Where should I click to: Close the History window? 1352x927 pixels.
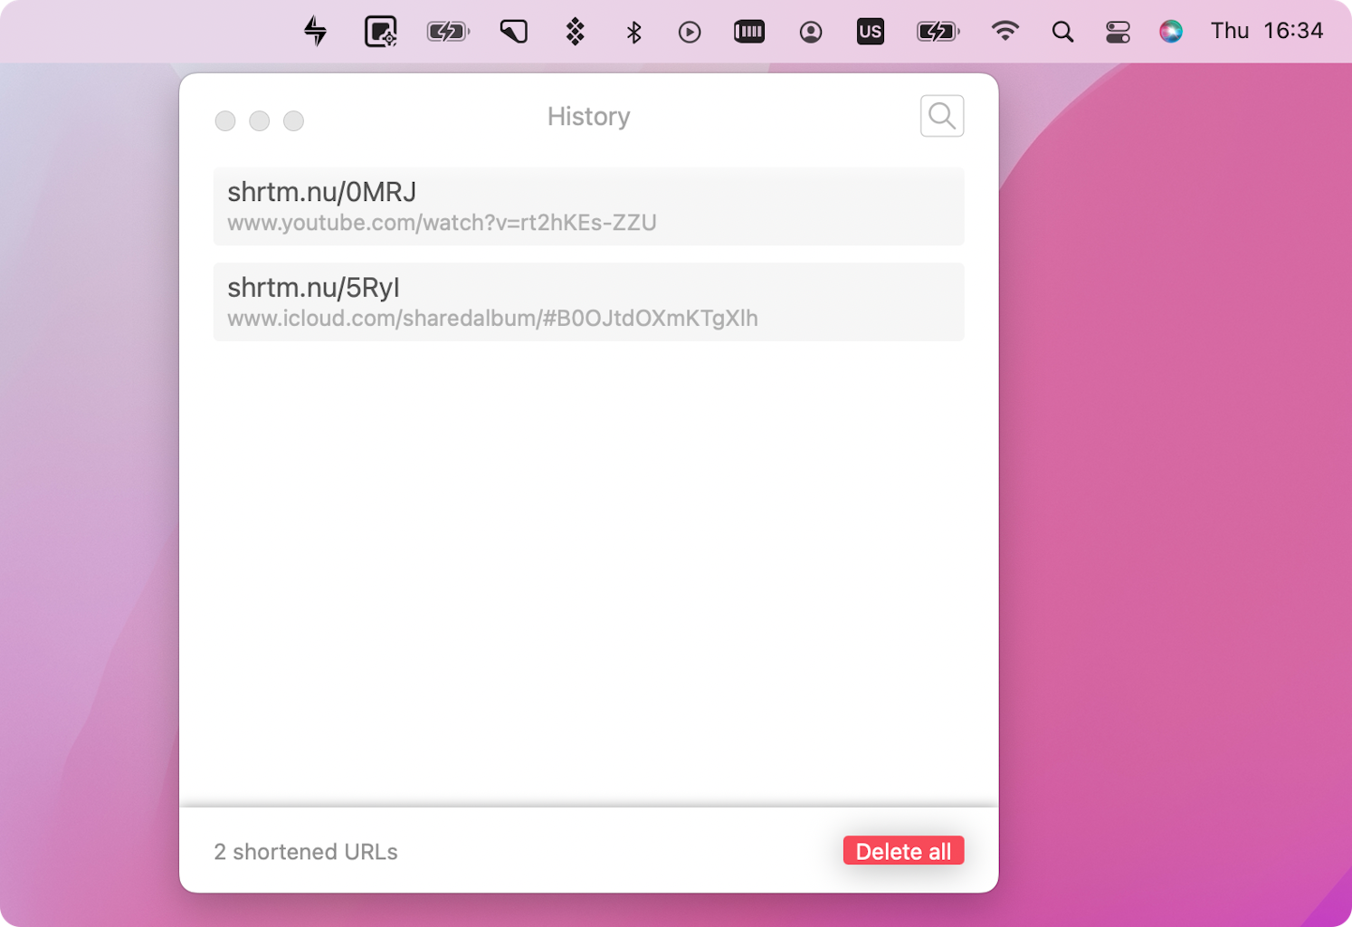[225, 120]
